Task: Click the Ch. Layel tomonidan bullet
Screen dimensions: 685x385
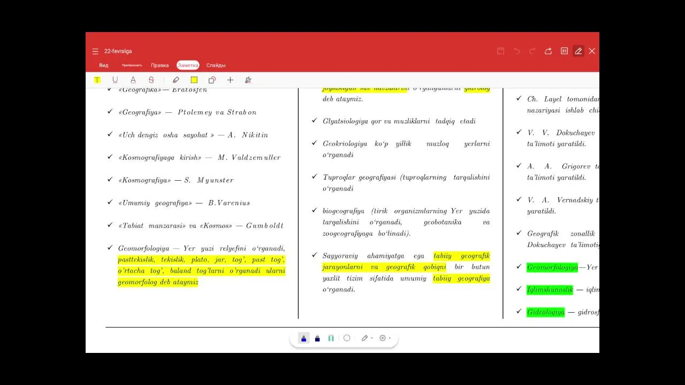Action: click(x=562, y=104)
